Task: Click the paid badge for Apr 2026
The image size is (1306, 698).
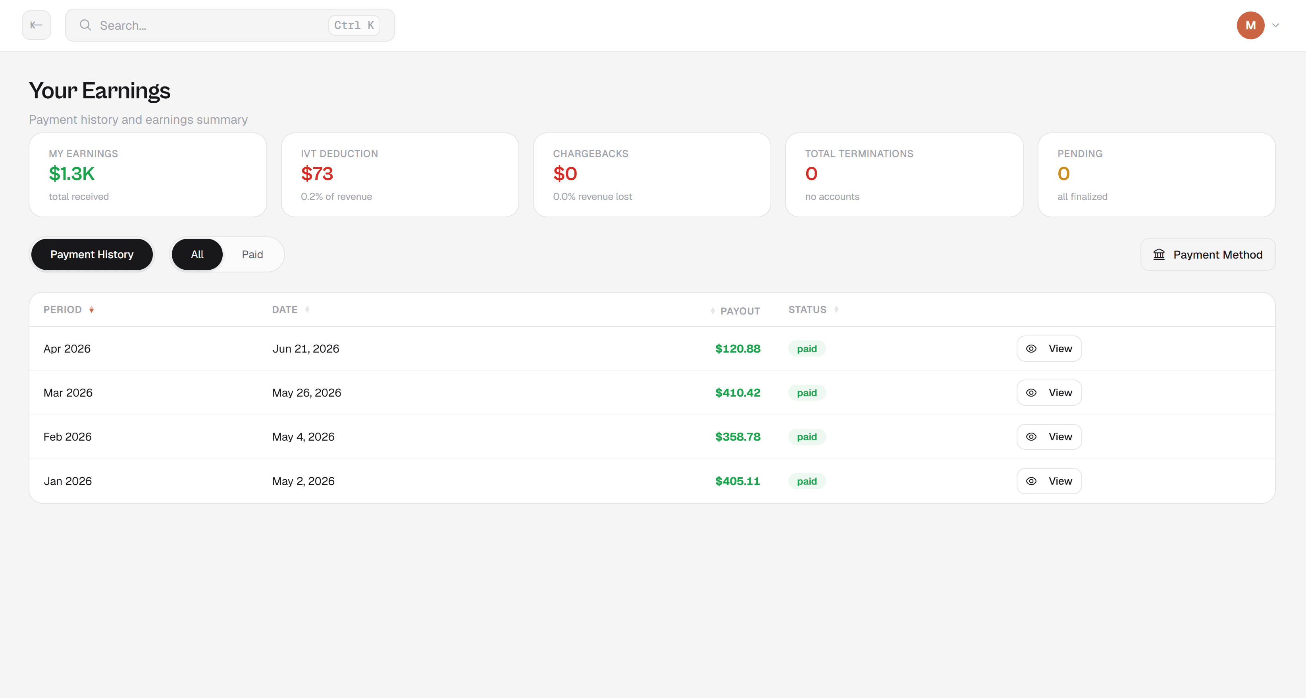Action: pyautogui.click(x=807, y=349)
